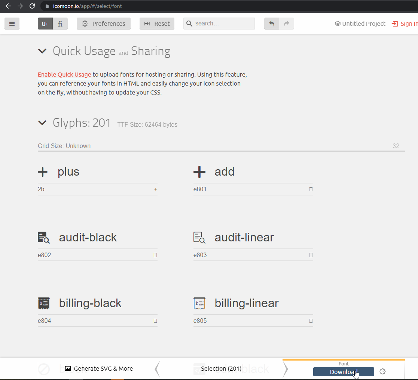Open the Untitled Project manager
The image size is (418, 380).
(360, 24)
